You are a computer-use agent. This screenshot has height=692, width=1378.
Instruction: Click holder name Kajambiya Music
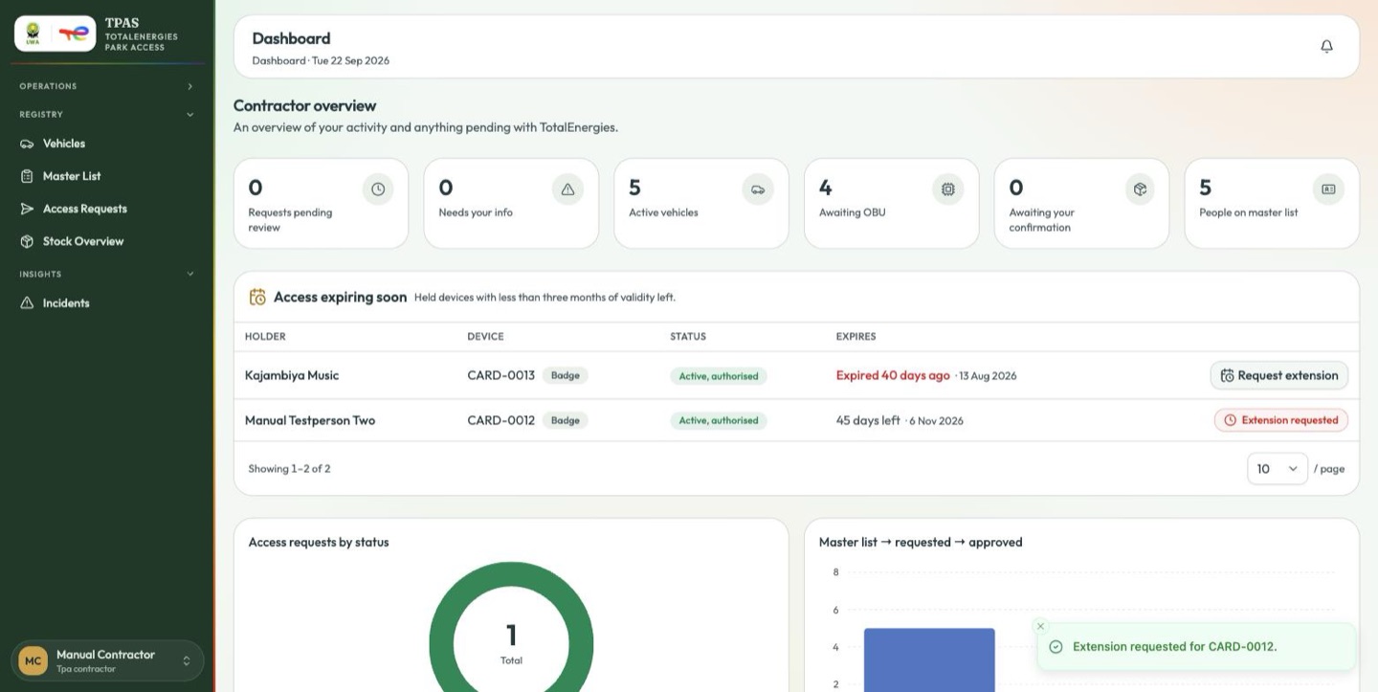[x=292, y=375]
